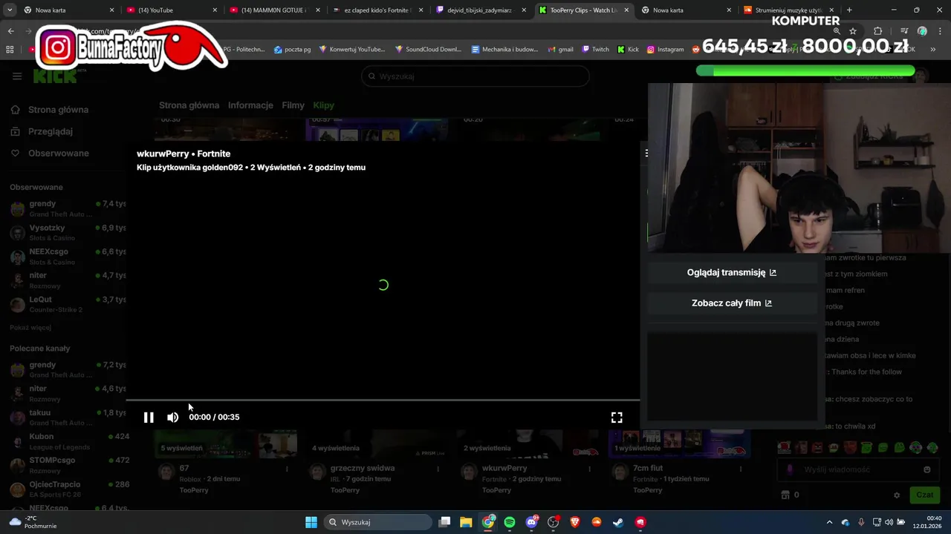951x534 pixels.
Task: Open the '67' Roblox clip thumbnail
Action: (225, 443)
